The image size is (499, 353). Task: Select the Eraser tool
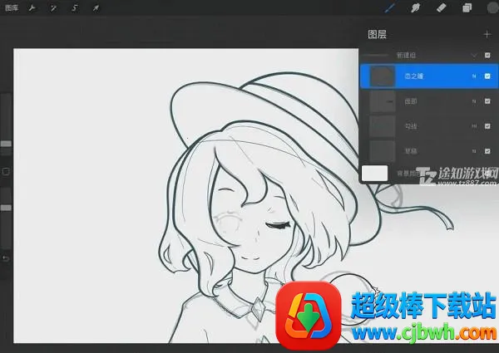[x=441, y=8]
